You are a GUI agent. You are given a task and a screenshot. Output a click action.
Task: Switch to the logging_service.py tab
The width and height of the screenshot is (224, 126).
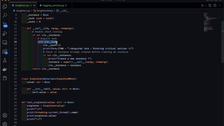(54, 6)
